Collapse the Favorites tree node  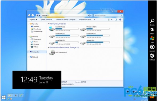(29, 24)
